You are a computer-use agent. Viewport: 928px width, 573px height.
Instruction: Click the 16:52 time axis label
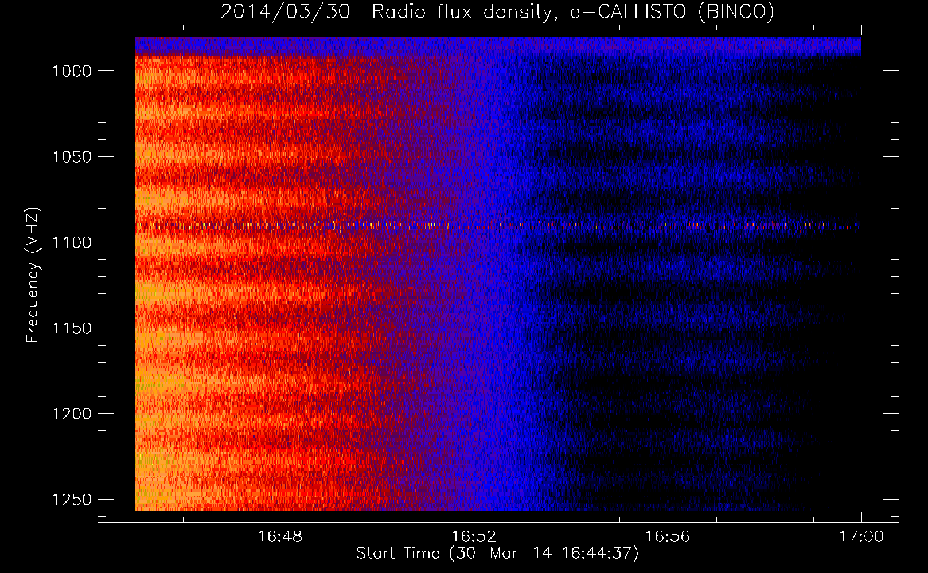click(474, 536)
